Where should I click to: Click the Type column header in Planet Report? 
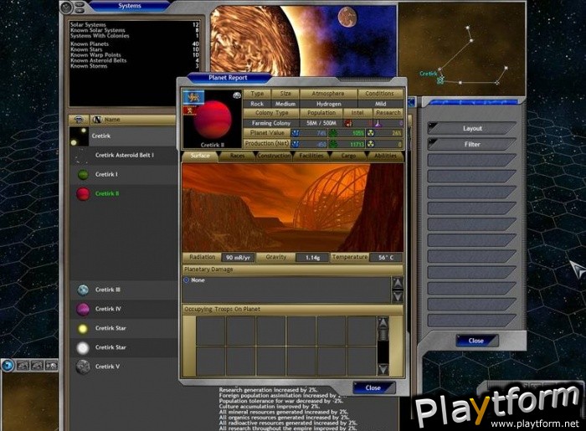(x=257, y=94)
